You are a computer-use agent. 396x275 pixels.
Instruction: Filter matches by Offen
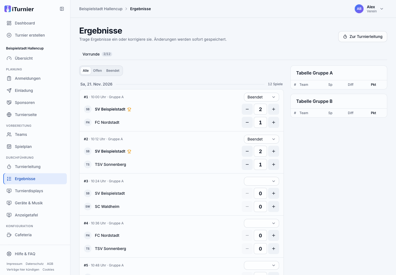coord(97,71)
